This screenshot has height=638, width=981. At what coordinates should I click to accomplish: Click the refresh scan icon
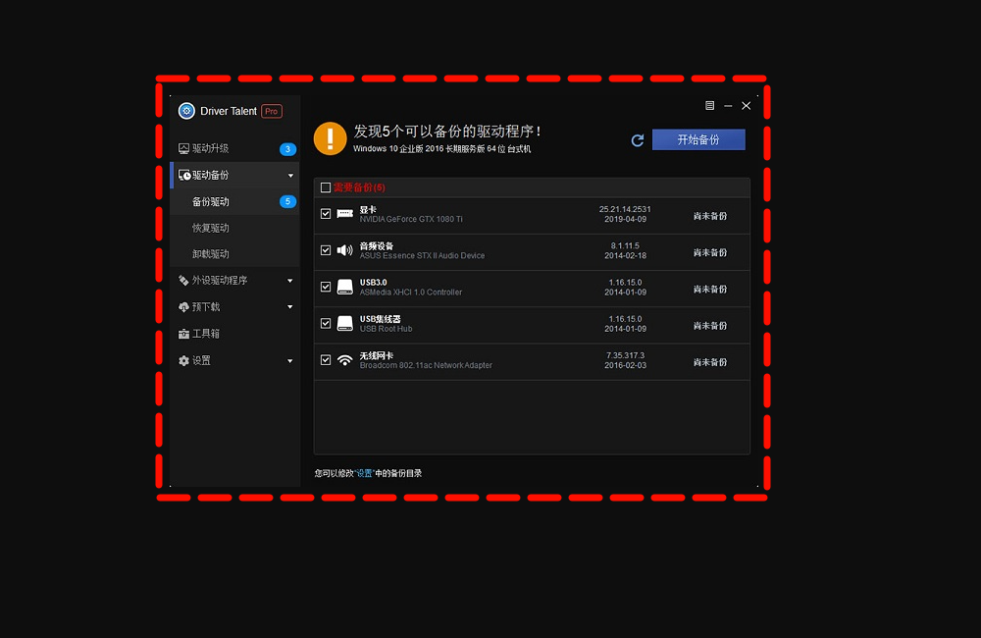[x=638, y=140]
